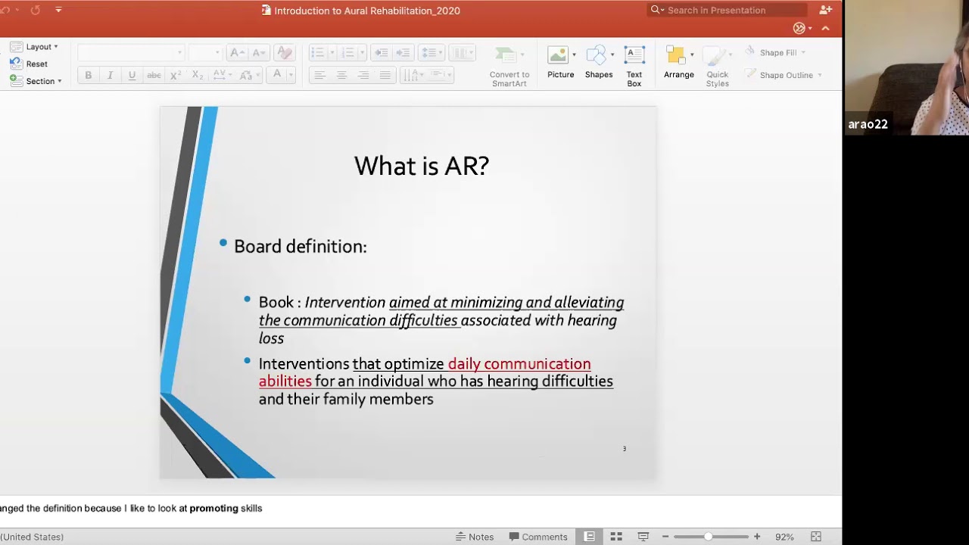
Task: Click the Decrease Indent icon
Action: click(x=382, y=52)
